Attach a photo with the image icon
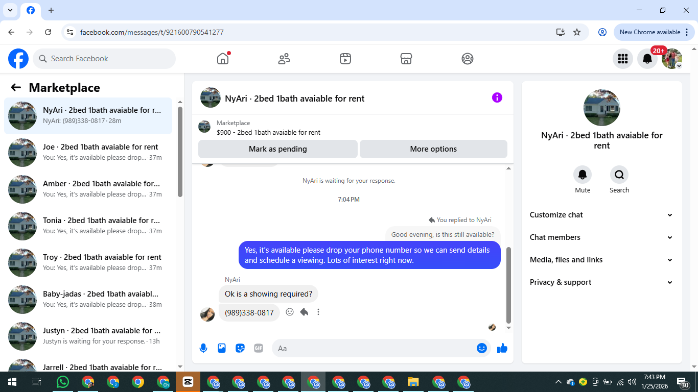 pos(222,348)
